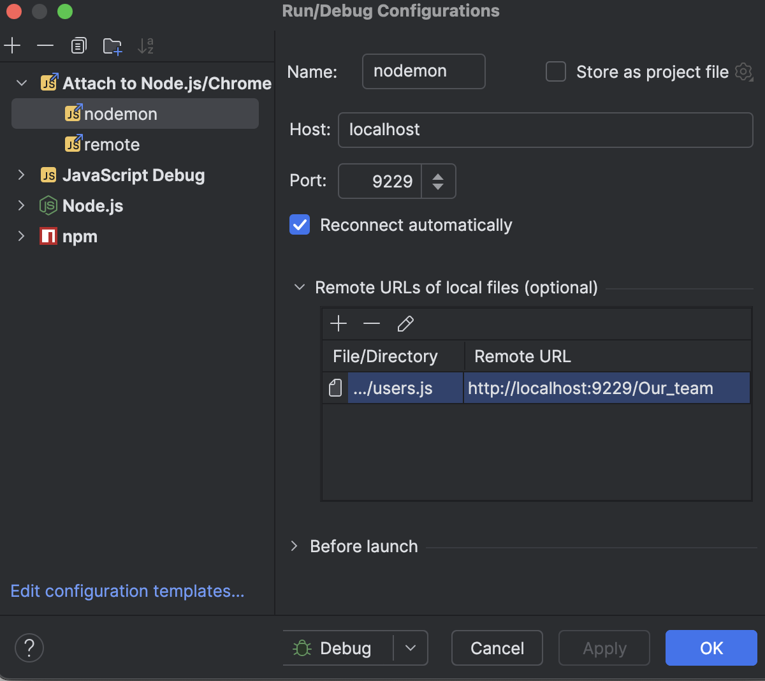Expand the Node.js configuration group

click(x=21, y=205)
